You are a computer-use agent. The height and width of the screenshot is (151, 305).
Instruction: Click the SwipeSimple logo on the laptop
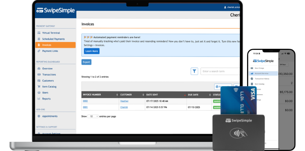click(x=55, y=10)
